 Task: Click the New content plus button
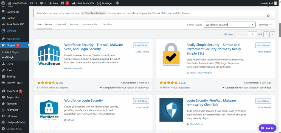(54, 3)
